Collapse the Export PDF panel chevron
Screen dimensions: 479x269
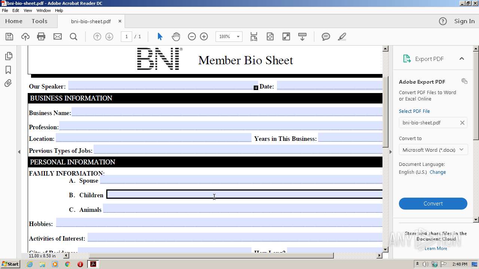point(462,59)
